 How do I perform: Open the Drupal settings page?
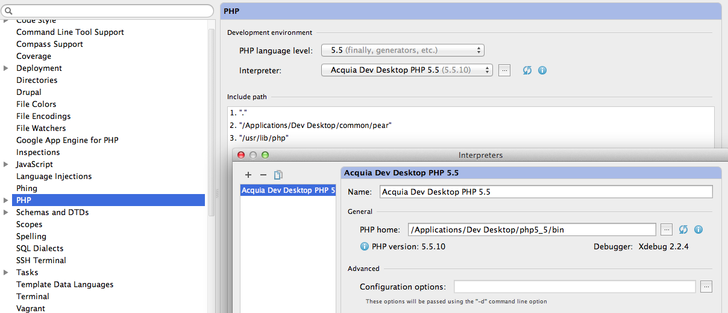pyautogui.click(x=29, y=92)
